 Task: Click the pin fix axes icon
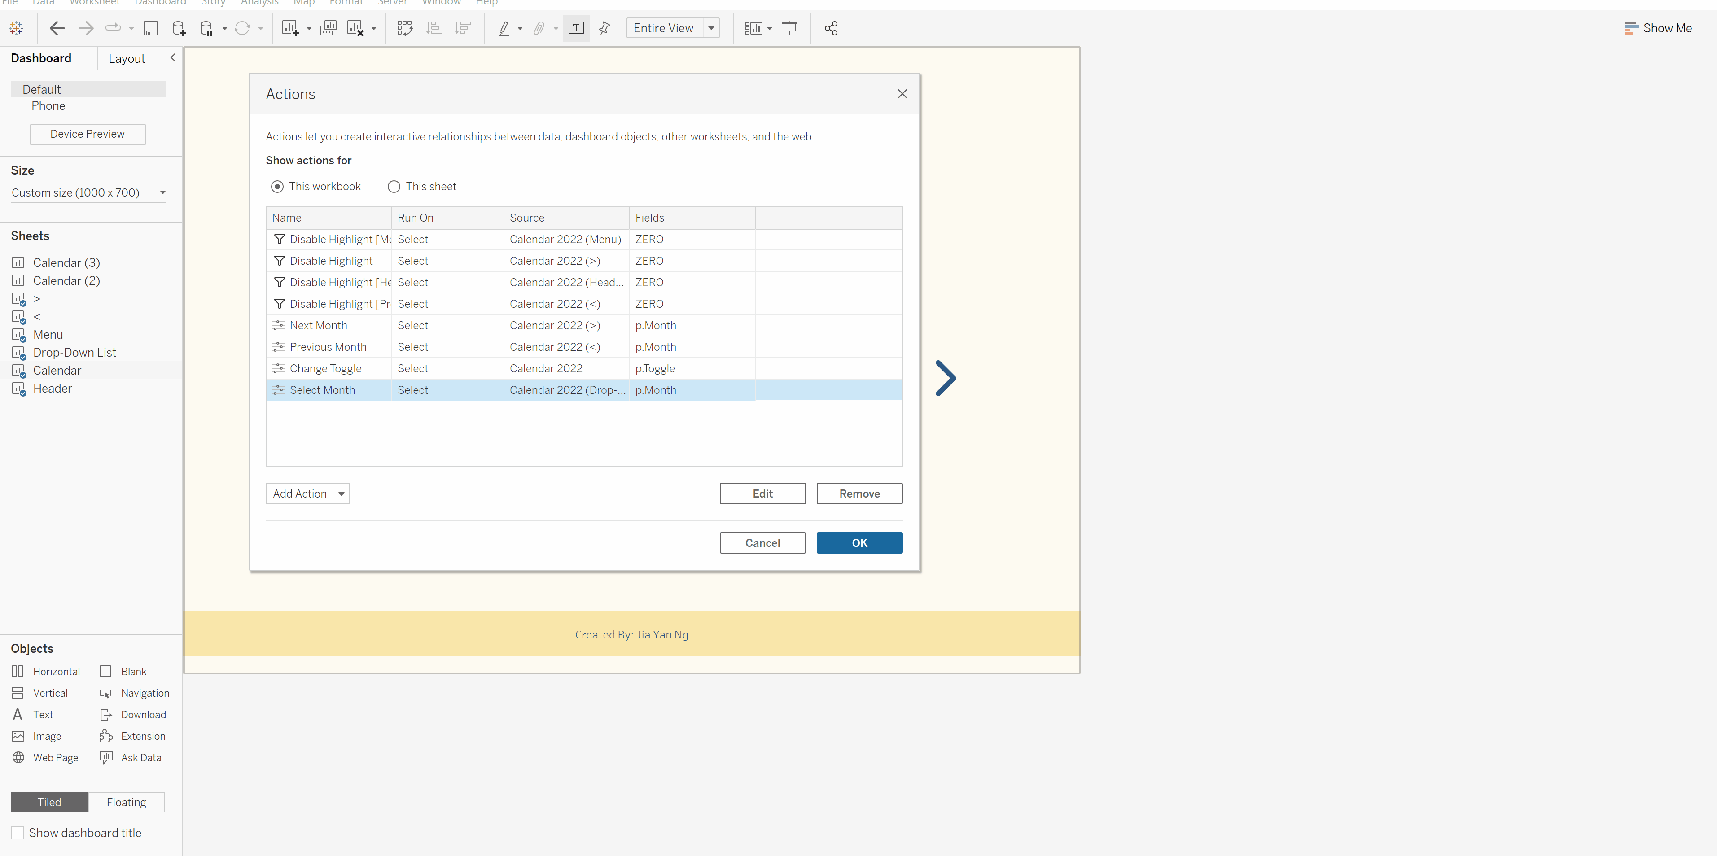(x=604, y=28)
